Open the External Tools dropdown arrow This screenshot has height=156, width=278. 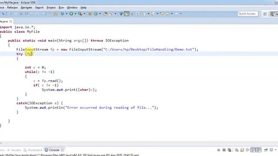click(x=85, y=13)
